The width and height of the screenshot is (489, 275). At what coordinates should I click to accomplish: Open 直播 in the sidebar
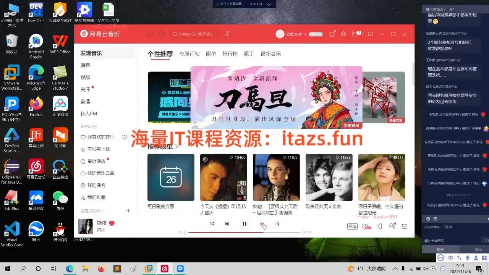(x=85, y=101)
